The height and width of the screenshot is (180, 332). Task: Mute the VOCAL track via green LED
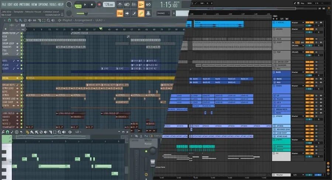tap(21, 78)
